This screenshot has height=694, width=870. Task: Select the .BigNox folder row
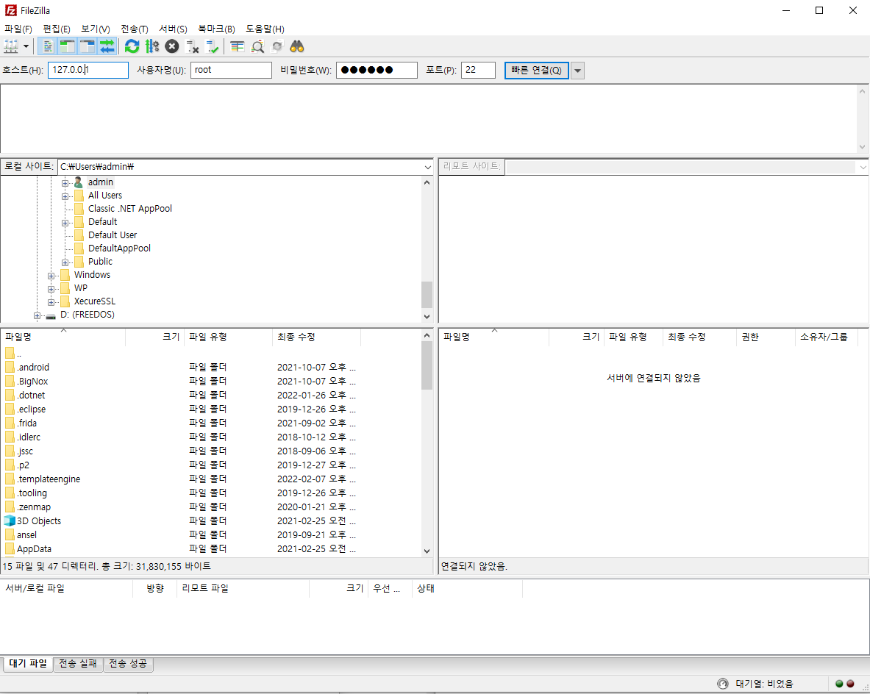210,381
